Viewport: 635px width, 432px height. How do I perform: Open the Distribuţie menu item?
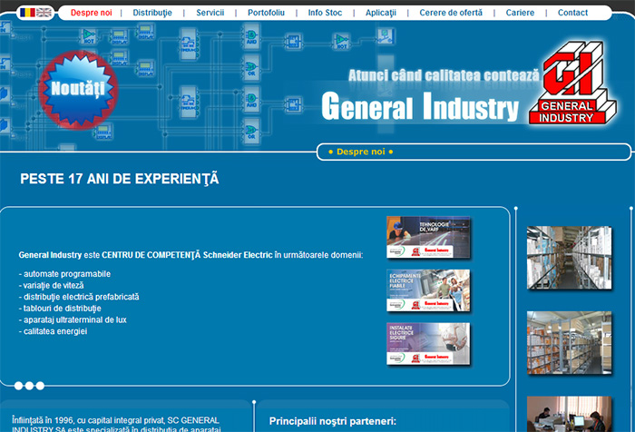[152, 13]
